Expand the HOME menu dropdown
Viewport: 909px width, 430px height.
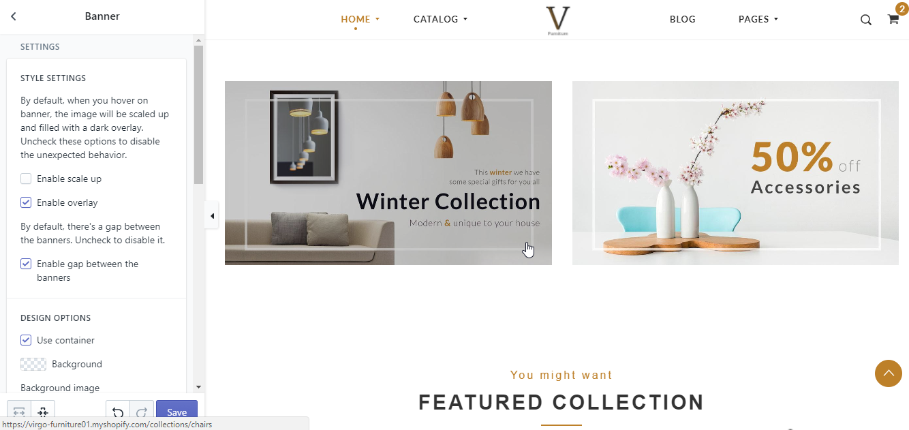[360, 19]
